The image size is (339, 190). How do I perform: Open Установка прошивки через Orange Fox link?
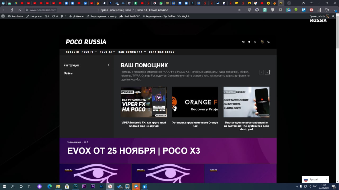[195, 124]
